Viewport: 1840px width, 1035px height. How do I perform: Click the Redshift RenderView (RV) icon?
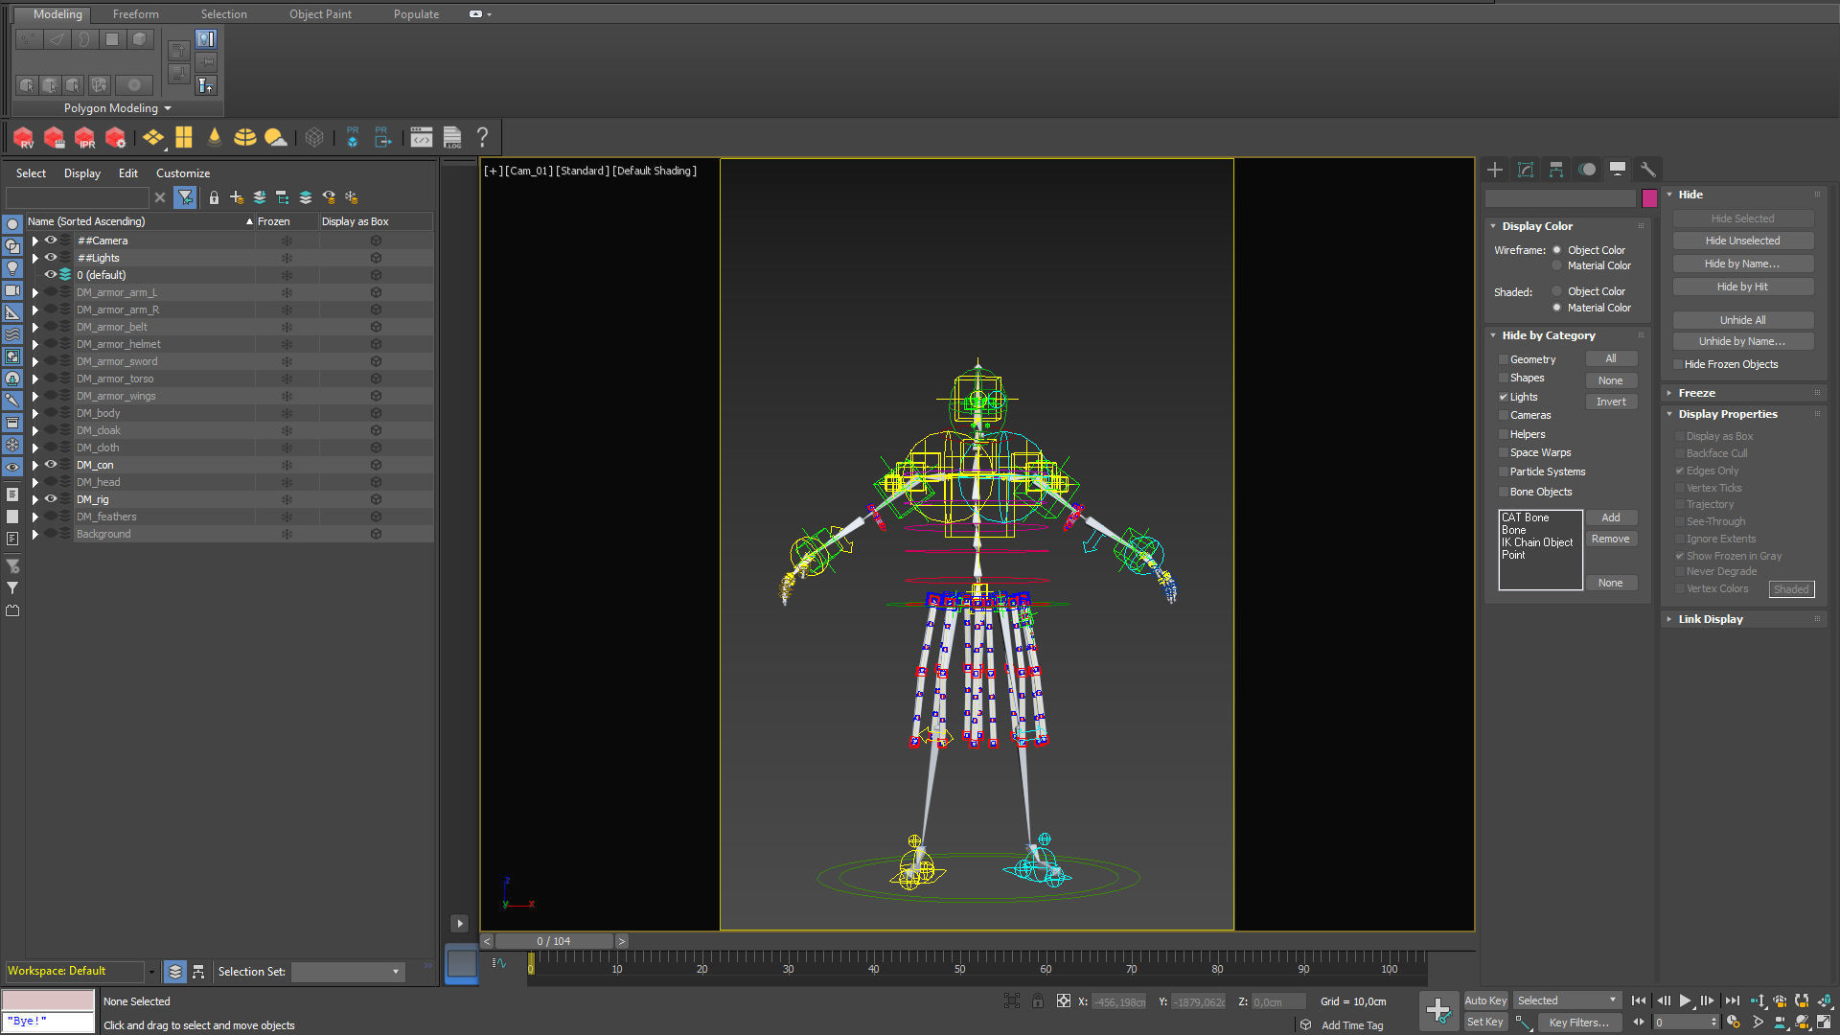pyautogui.click(x=24, y=138)
